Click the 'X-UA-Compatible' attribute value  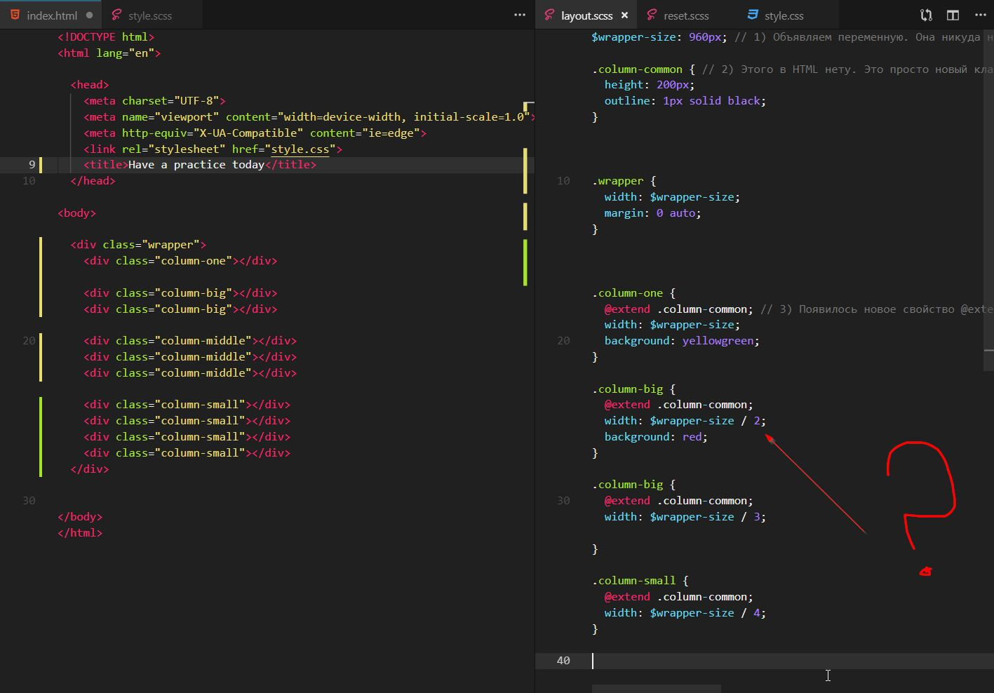click(x=248, y=133)
